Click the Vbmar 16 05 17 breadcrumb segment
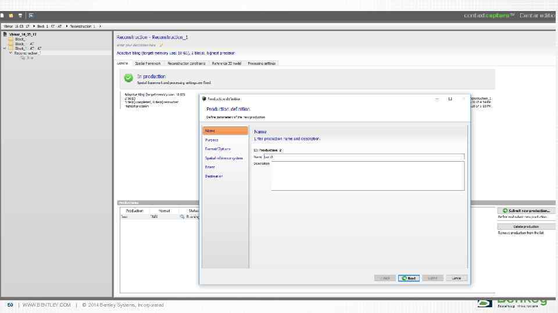Image resolution: width=558 pixels, height=313 pixels. (x=17, y=26)
